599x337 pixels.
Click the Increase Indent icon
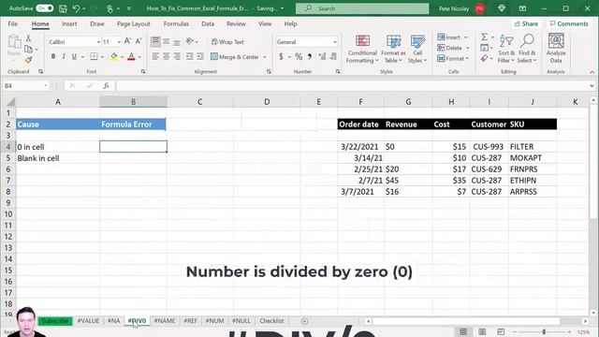pyautogui.click(x=200, y=56)
